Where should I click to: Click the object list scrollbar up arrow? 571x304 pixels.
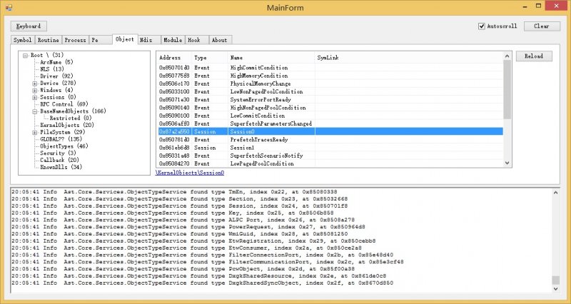507,56
